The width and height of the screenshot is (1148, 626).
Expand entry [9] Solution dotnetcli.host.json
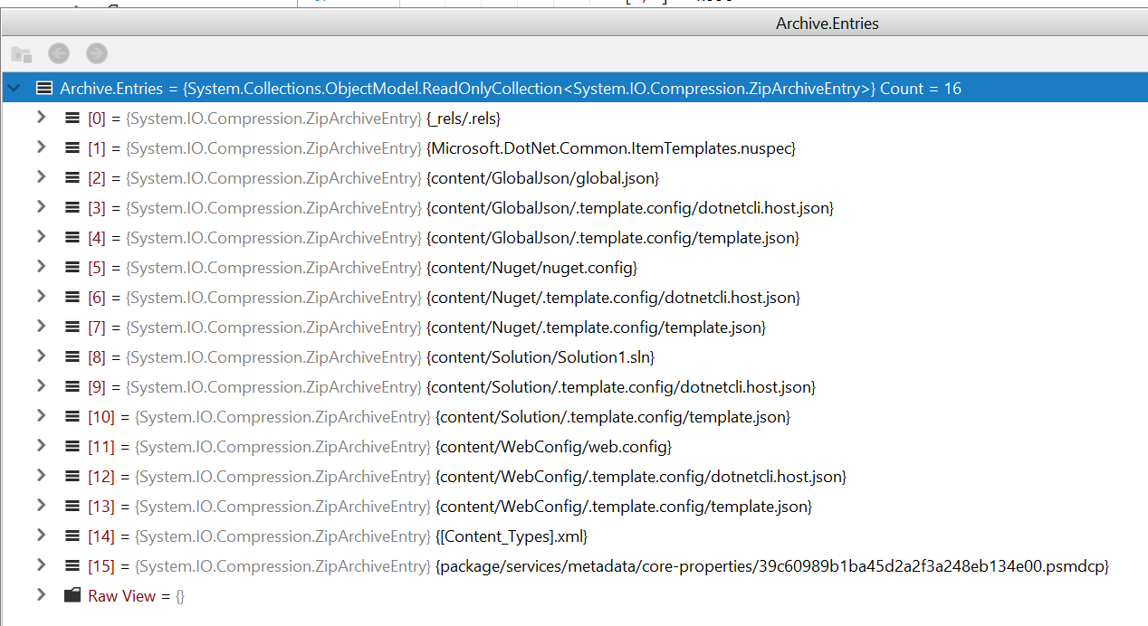[41, 386]
